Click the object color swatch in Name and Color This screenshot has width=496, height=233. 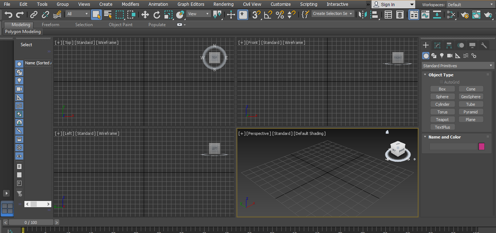pyautogui.click(x=481, y=146)
